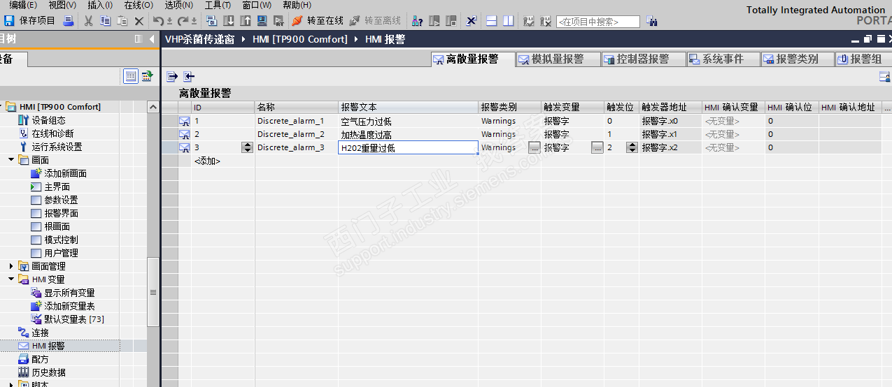Viewport: 892px width, 387px height.
Task: Click the paste icon in toolbar
Action: tap(122, 21)
